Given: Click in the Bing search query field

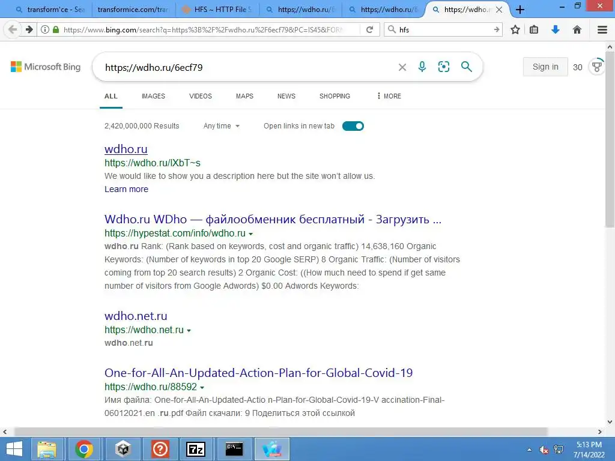Looking at the screenshot, I should [x=247, y=67].
